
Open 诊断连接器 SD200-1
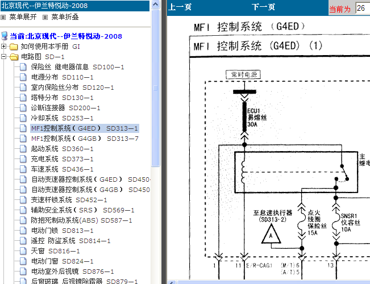pos(65,108)
